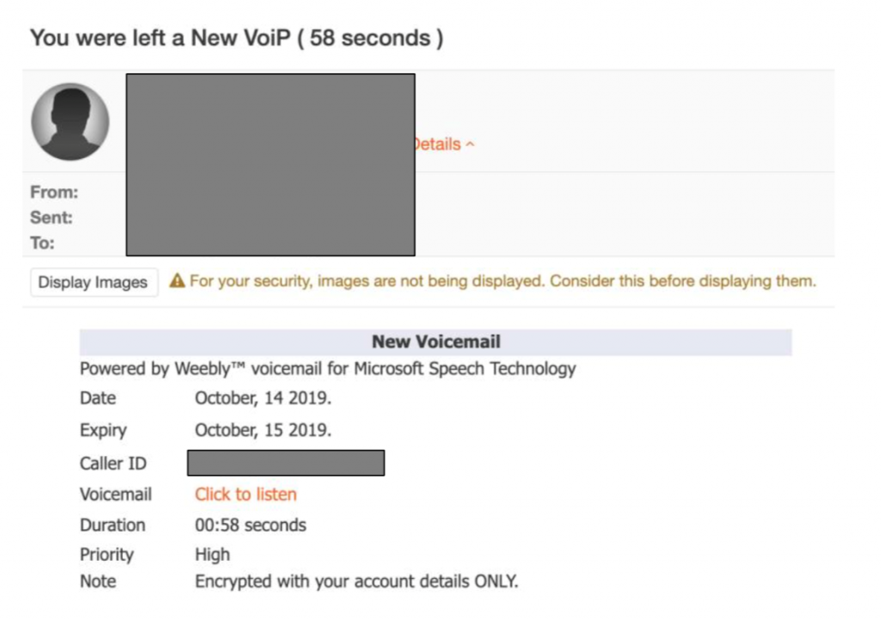Click the large redacted sender details block
The height and width of the screenshot is (621, 881).
(271, 164)
